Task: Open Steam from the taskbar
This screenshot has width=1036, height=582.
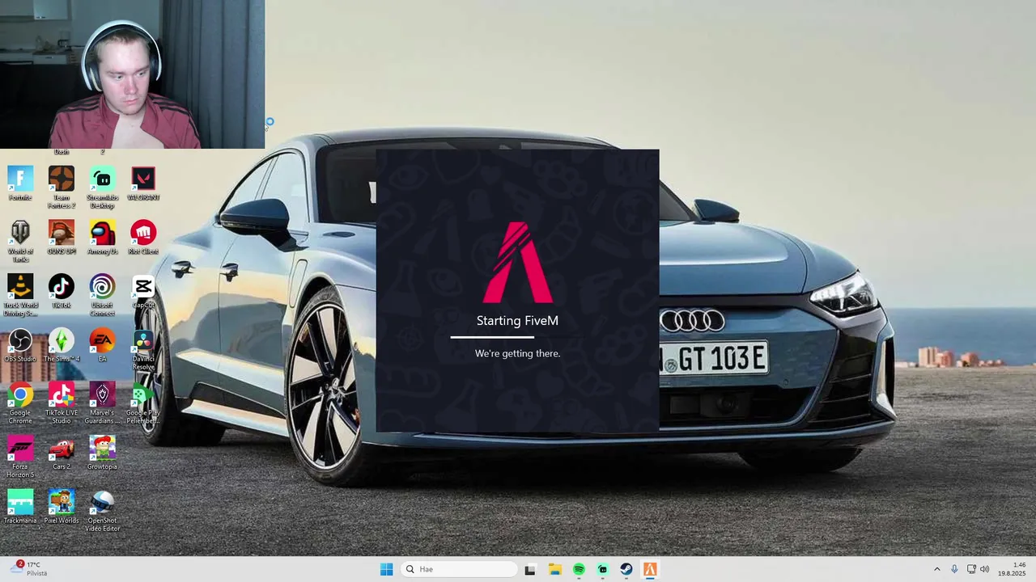Action: pyautogui.click(x=626, y=569)
